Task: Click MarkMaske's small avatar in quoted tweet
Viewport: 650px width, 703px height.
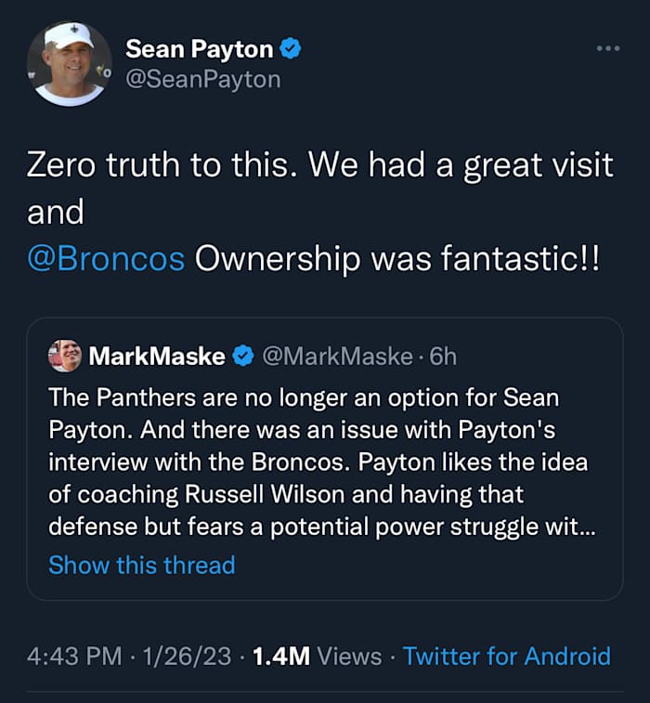Action: pyautogui.click(x=65, y=356)
